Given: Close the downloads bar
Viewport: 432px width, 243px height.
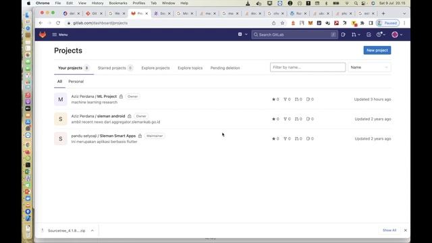Looking at the screenshot, I should point(405,230).
